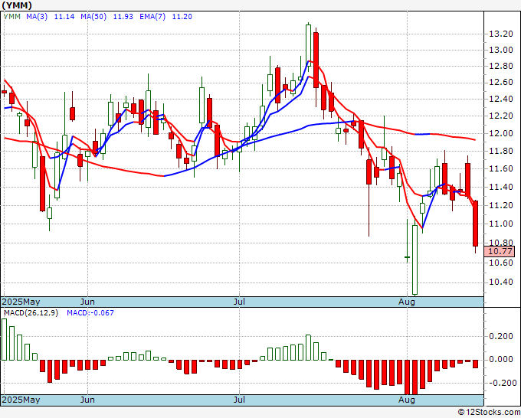Image resolution: width=521 pixels, height=418 pixels.
Task: Select the MA(3) legend label
Action: click(x=37, y=17)
